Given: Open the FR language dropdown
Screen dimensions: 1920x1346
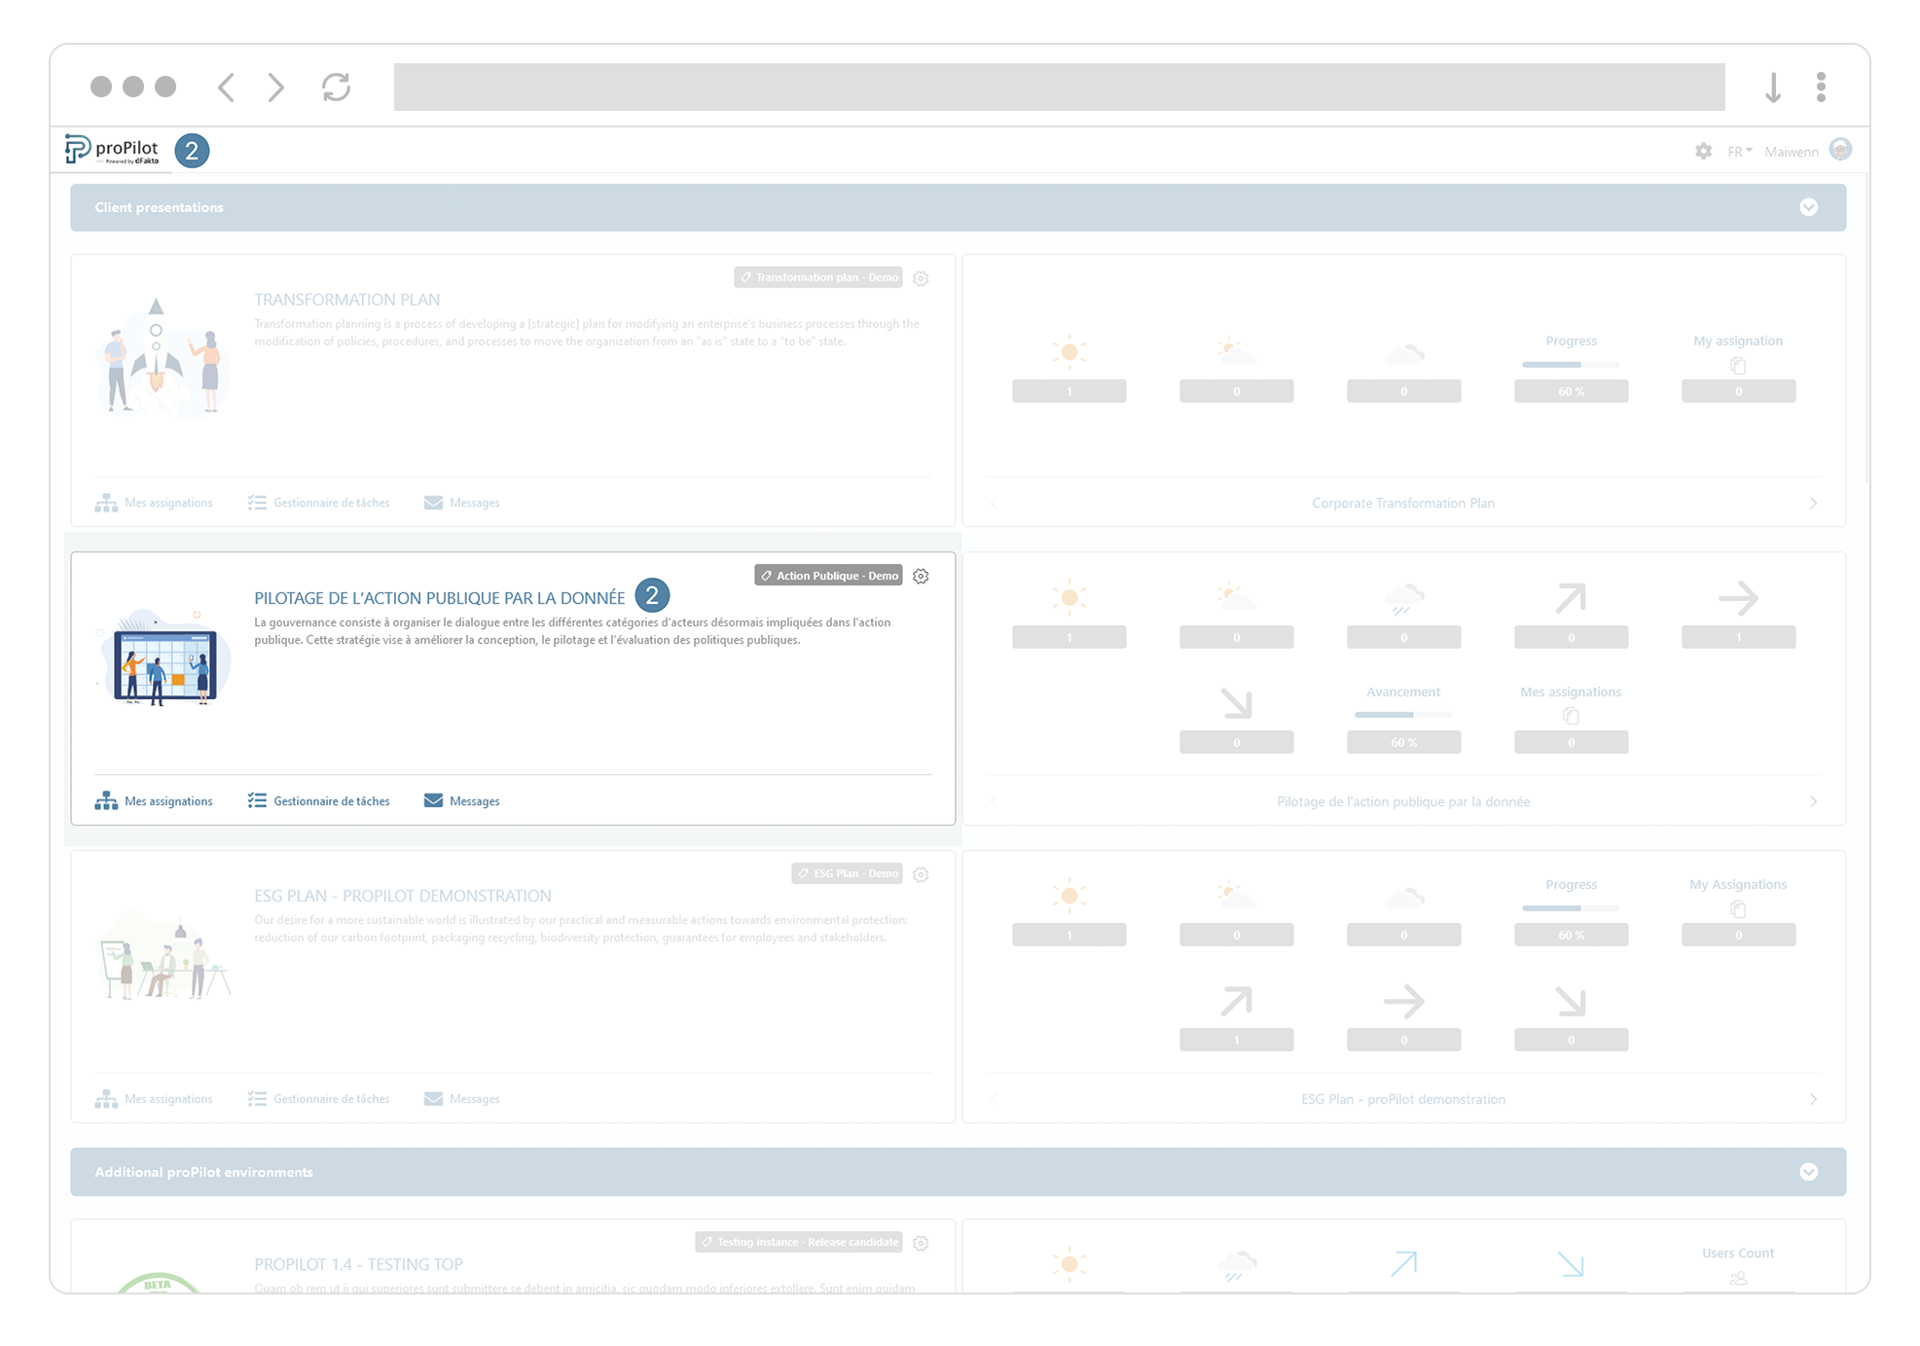Looking at the screenshot, I should point(1739,151).
